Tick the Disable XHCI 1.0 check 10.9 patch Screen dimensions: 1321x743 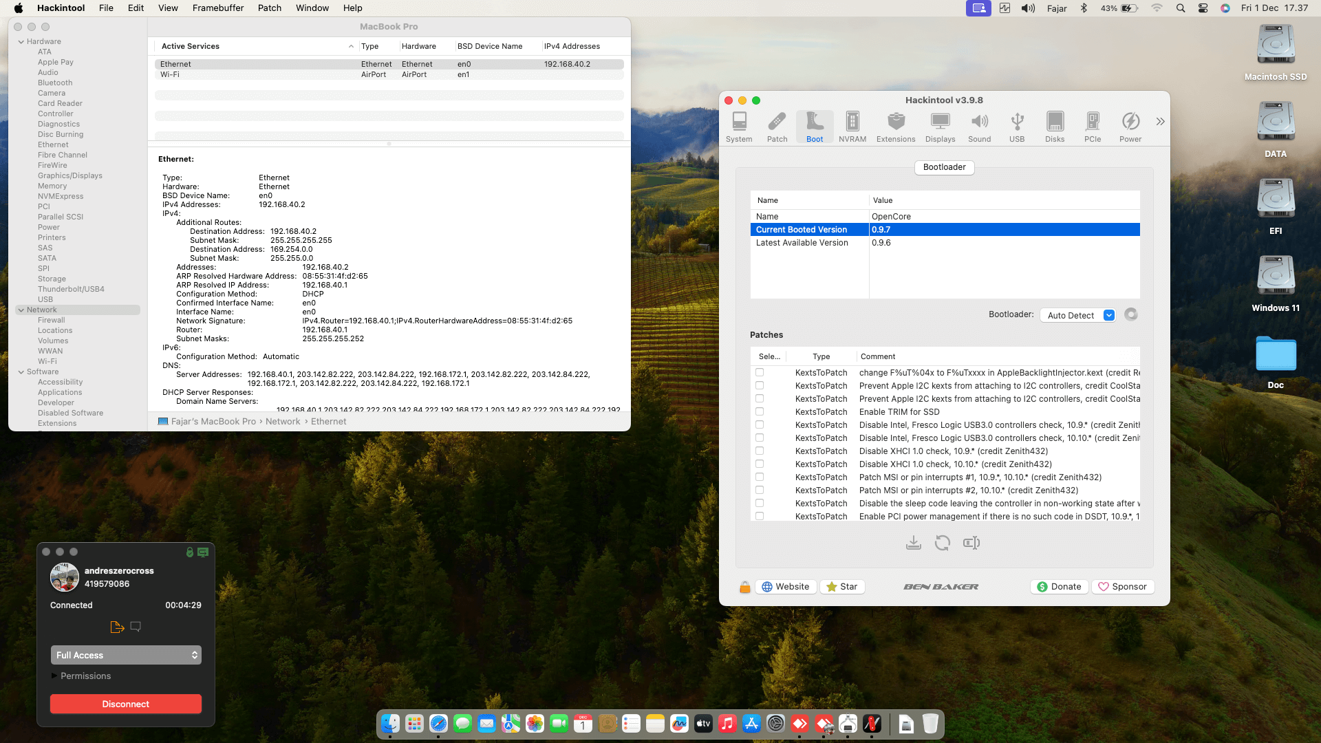pos(760,451)
